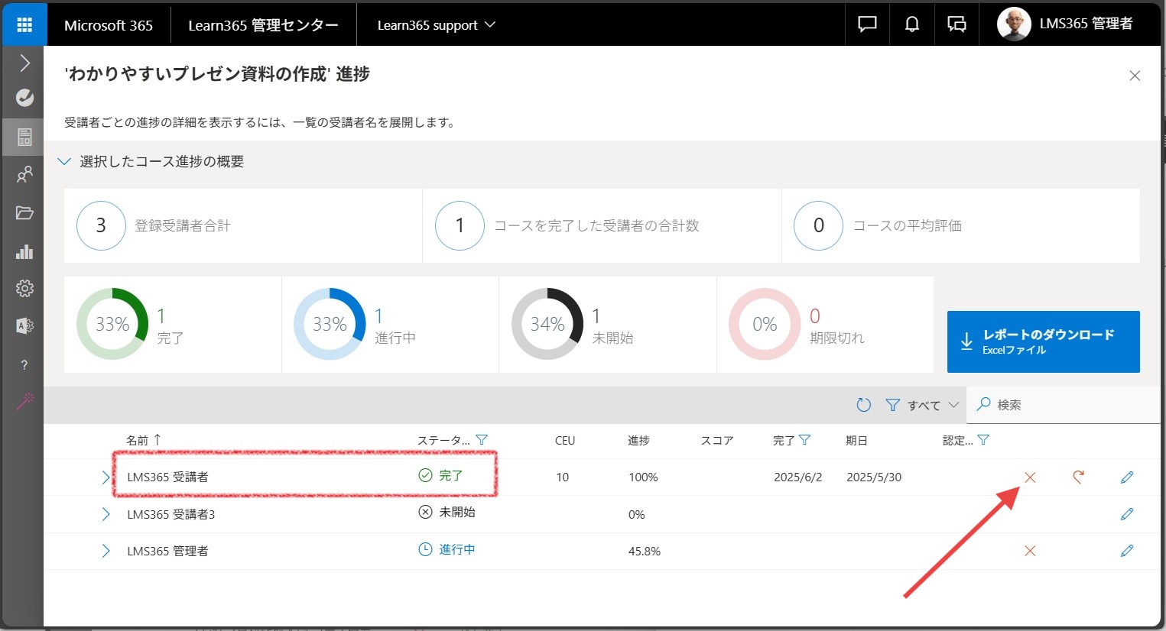Screen dimensions: 1166x631
Task: Open the Microsoft 365 app launcher
Action: coord(24,24)
